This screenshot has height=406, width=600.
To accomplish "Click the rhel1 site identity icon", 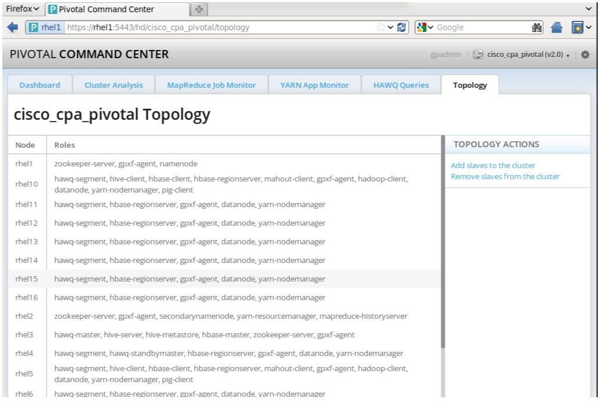I will coord(34,27).
